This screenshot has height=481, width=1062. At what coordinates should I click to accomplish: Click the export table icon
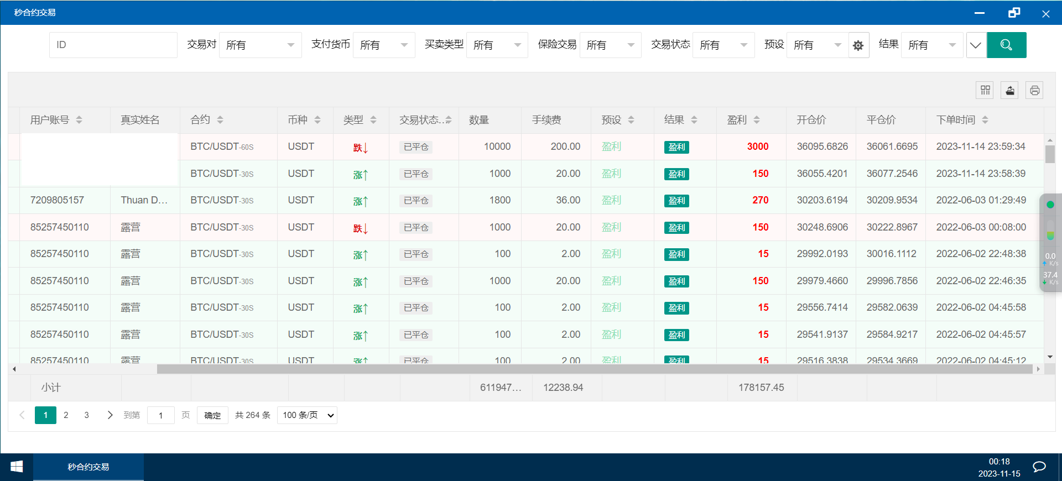(1010, 90)
